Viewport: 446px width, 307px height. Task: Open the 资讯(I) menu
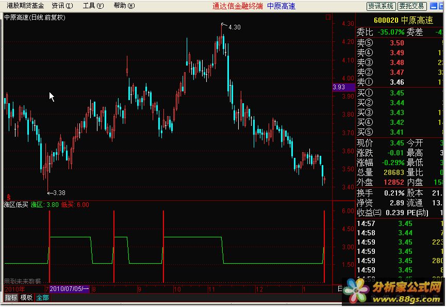[x=62, y=5]
